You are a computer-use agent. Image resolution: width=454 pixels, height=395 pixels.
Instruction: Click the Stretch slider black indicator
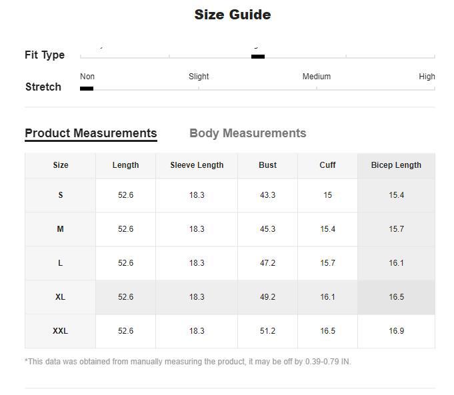coord(87,88)
